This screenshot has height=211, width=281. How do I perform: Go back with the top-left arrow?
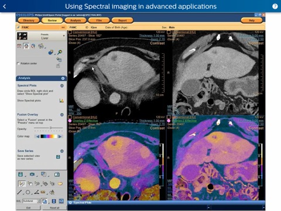[x=5, y=6]
